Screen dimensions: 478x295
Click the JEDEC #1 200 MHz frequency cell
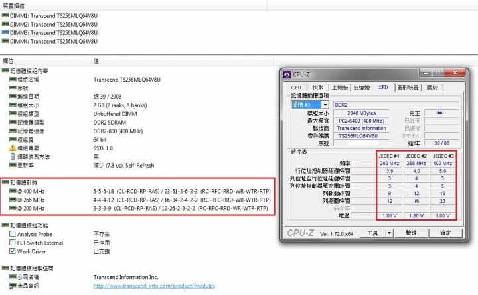click(x=390, y=164)
